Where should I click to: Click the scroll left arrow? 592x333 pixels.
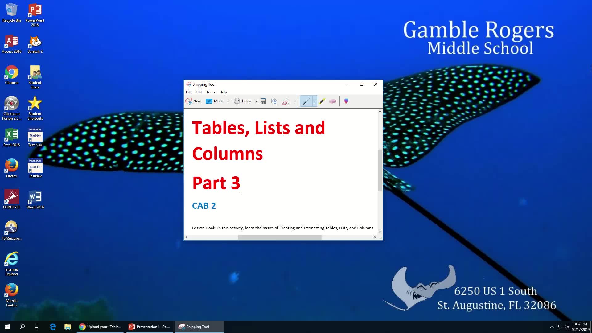(x=187, y=237)
